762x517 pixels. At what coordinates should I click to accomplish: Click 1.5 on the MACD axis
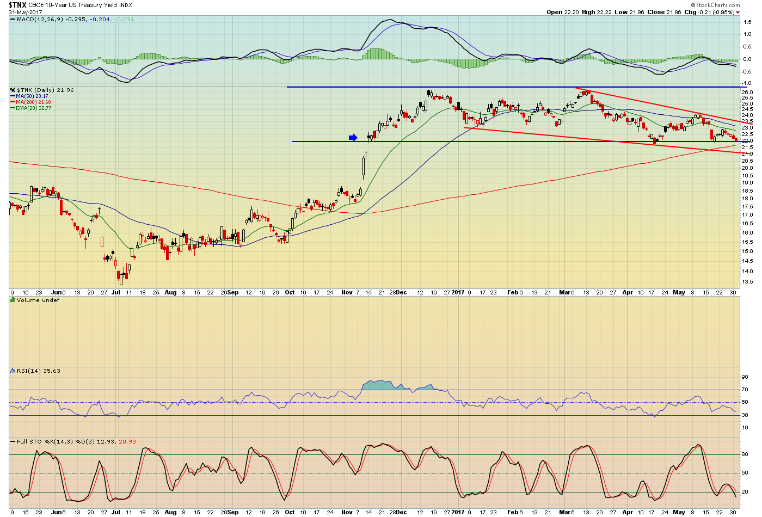click(747, 22)
